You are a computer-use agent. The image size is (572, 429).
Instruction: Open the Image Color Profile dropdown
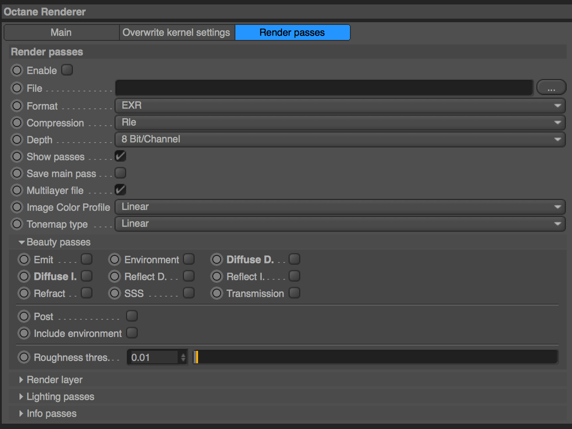[340, 207]
